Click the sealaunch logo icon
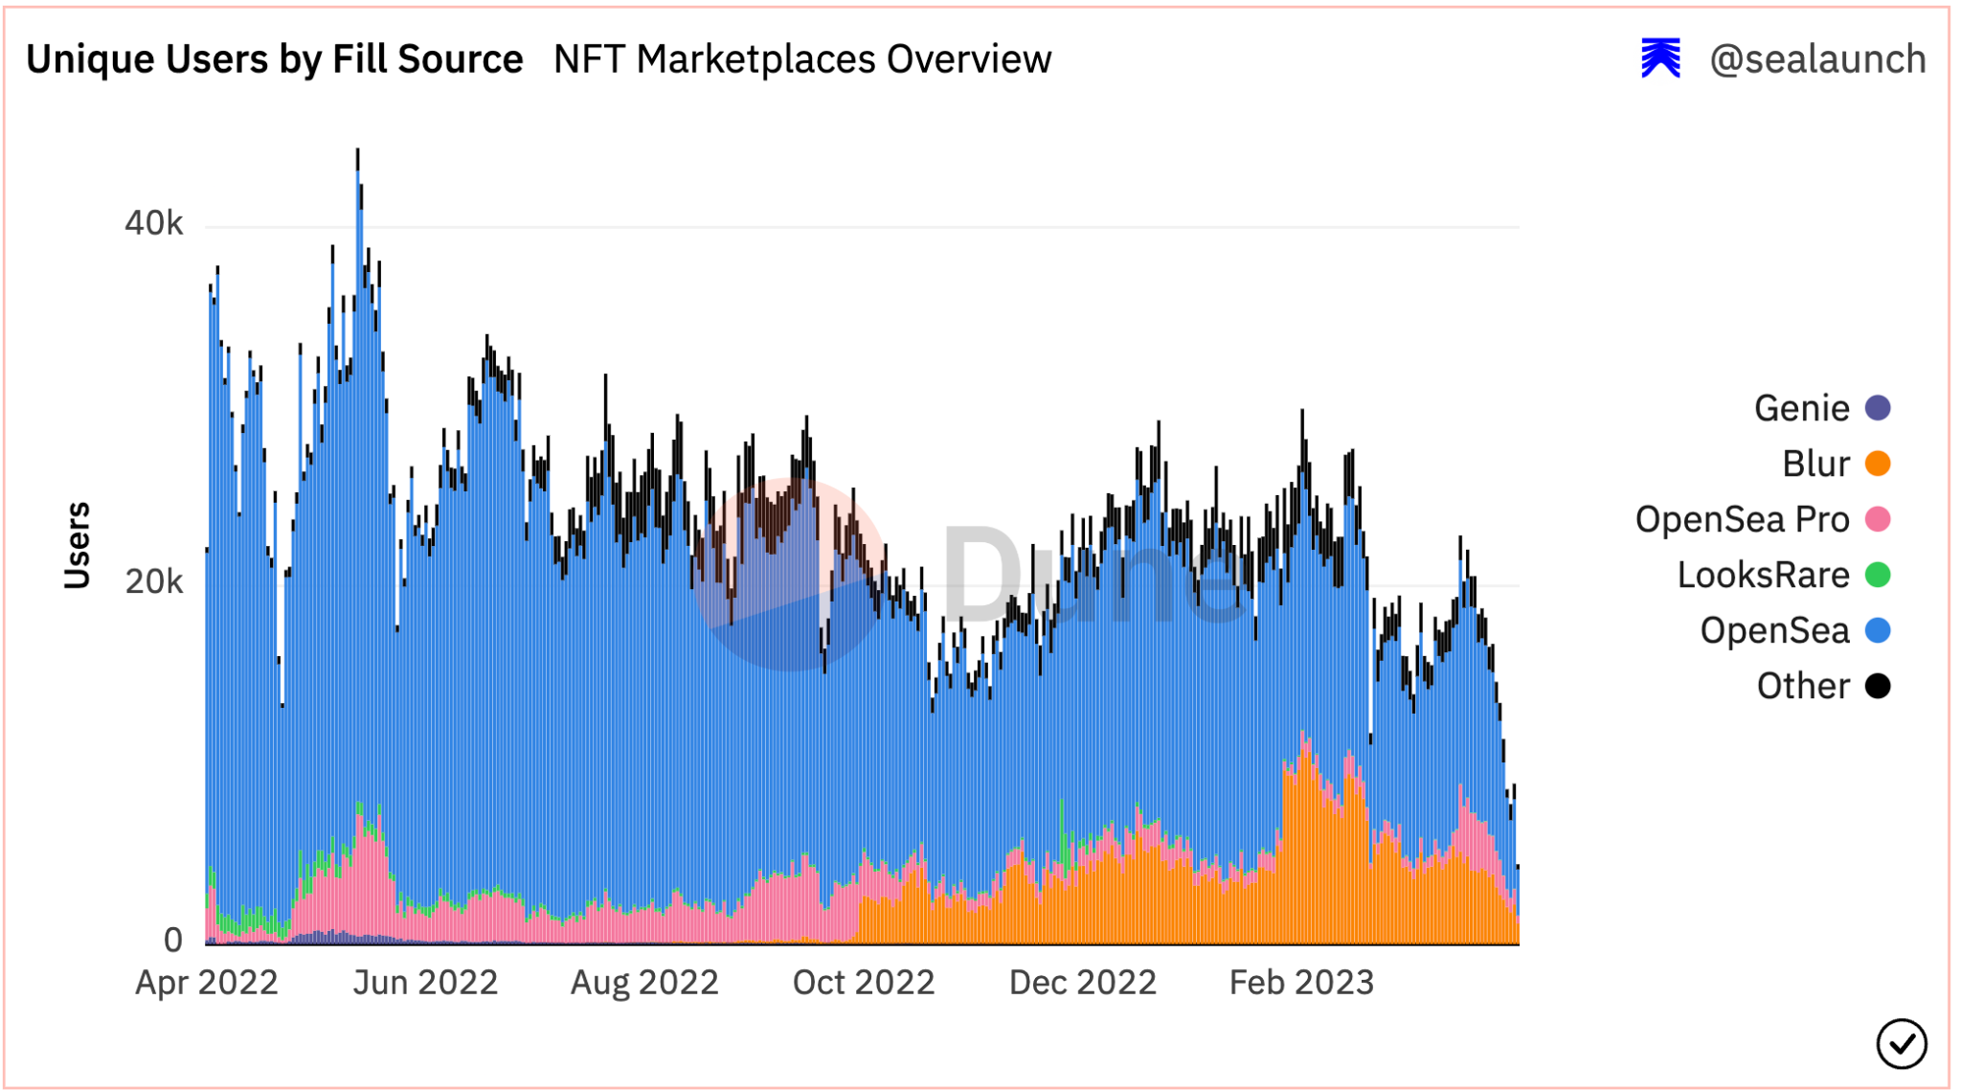Viewport: 1961px width, 1090px height. click(1660, 58)
